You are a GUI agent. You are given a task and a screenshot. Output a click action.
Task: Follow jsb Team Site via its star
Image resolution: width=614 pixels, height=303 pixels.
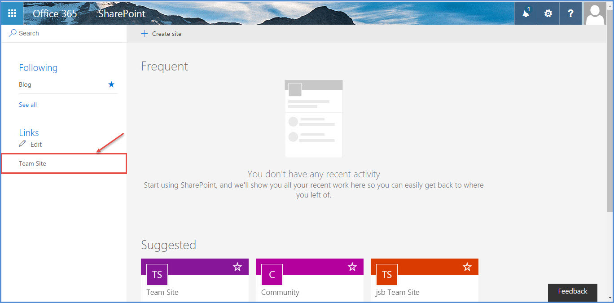coord(467,267)
